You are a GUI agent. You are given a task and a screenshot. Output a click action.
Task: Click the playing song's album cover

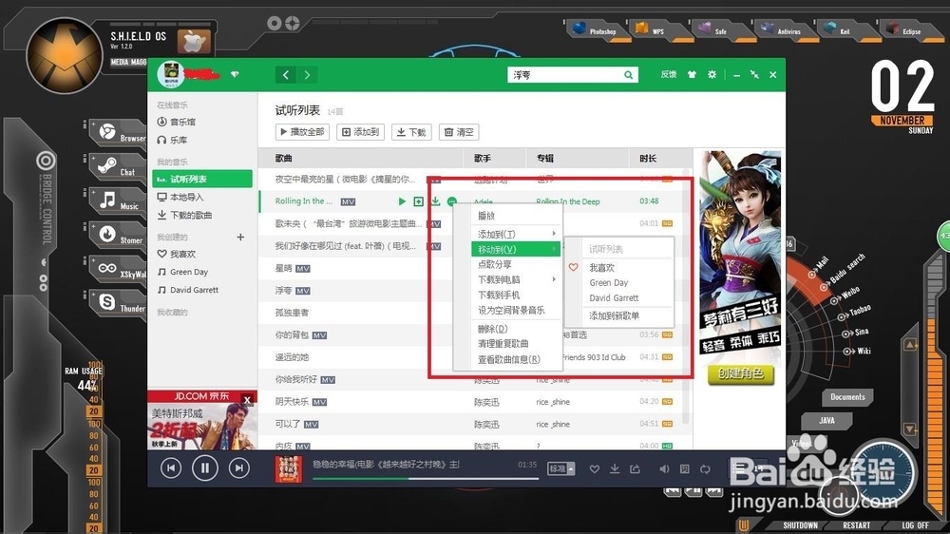pos(289,468)
